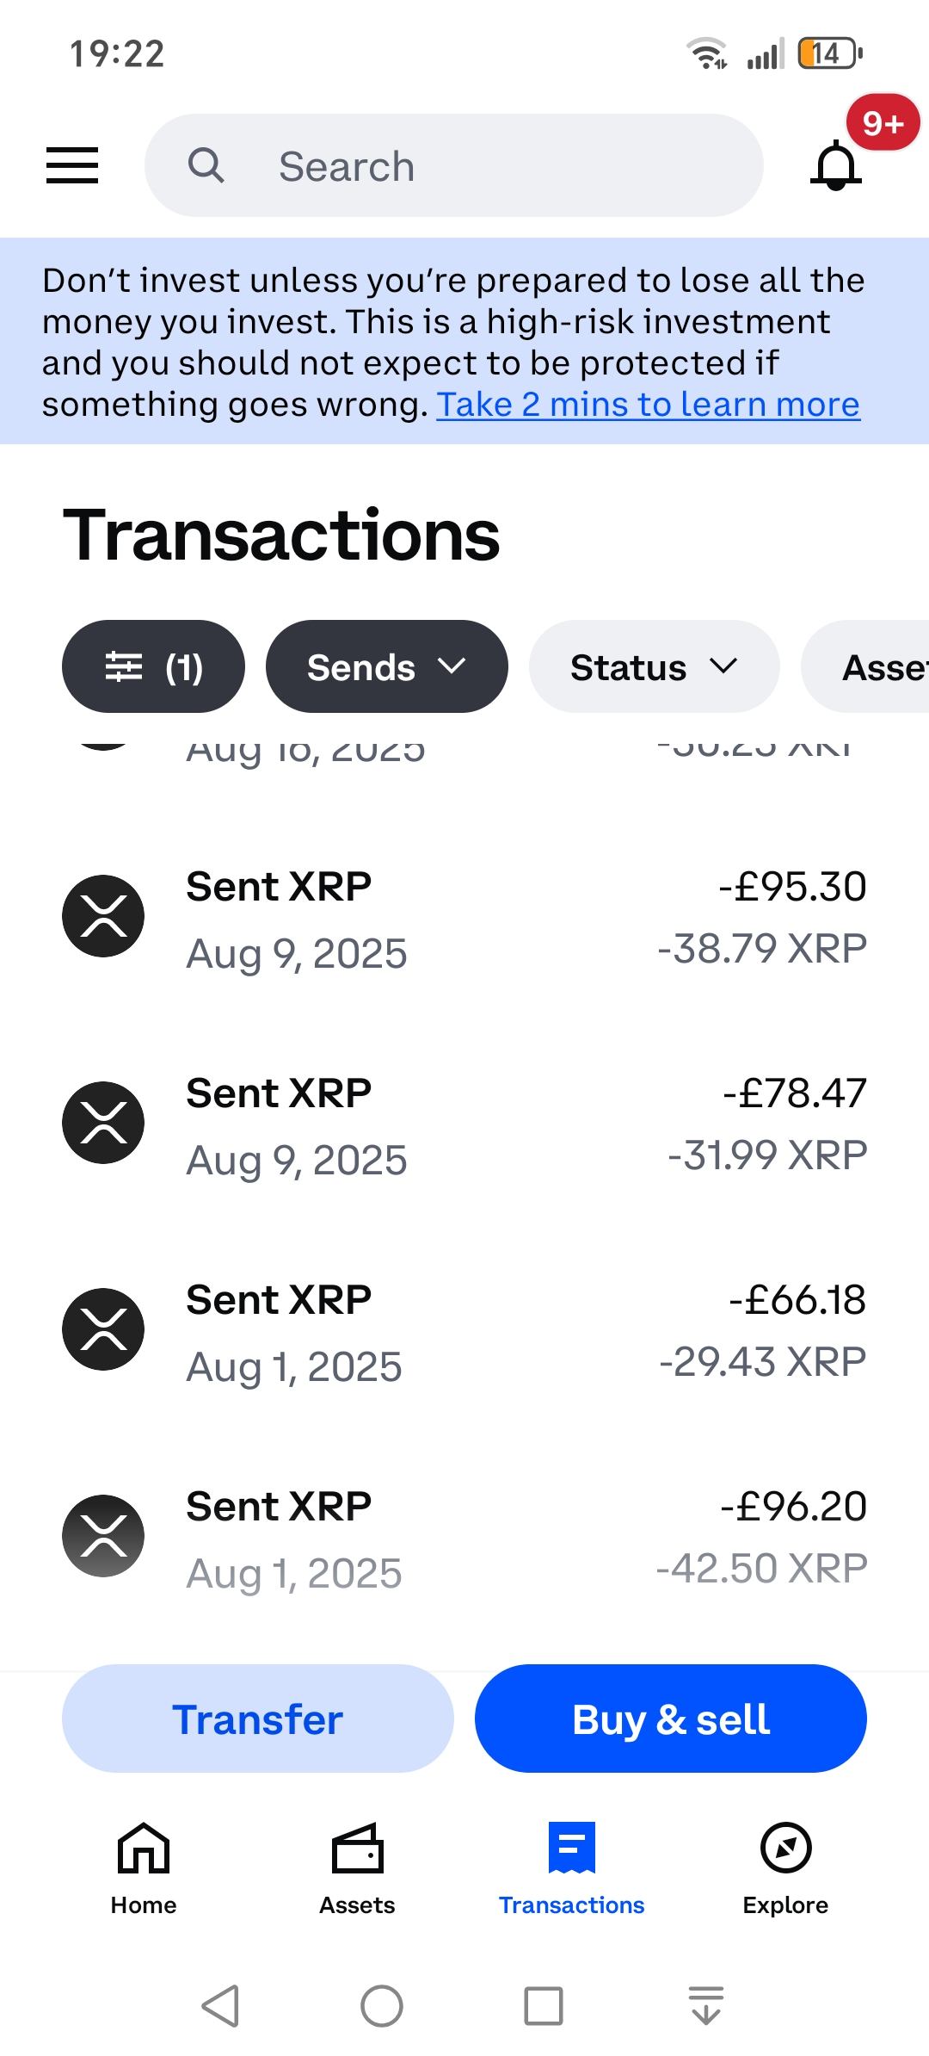Expand the Sends filter dropdown
Viewport: 929px width, 2056px height.
pyautogui.click(x=386, y=666)
